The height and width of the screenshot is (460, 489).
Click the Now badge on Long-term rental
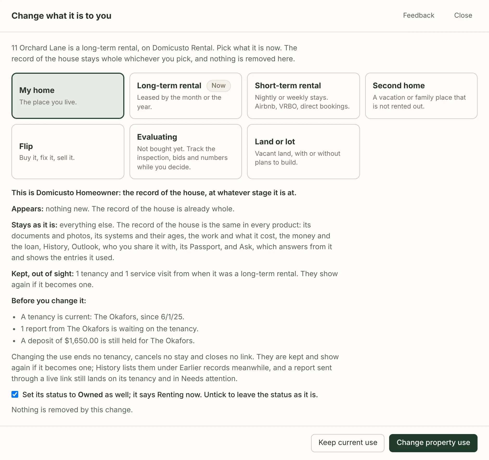[x=218, y=86]
